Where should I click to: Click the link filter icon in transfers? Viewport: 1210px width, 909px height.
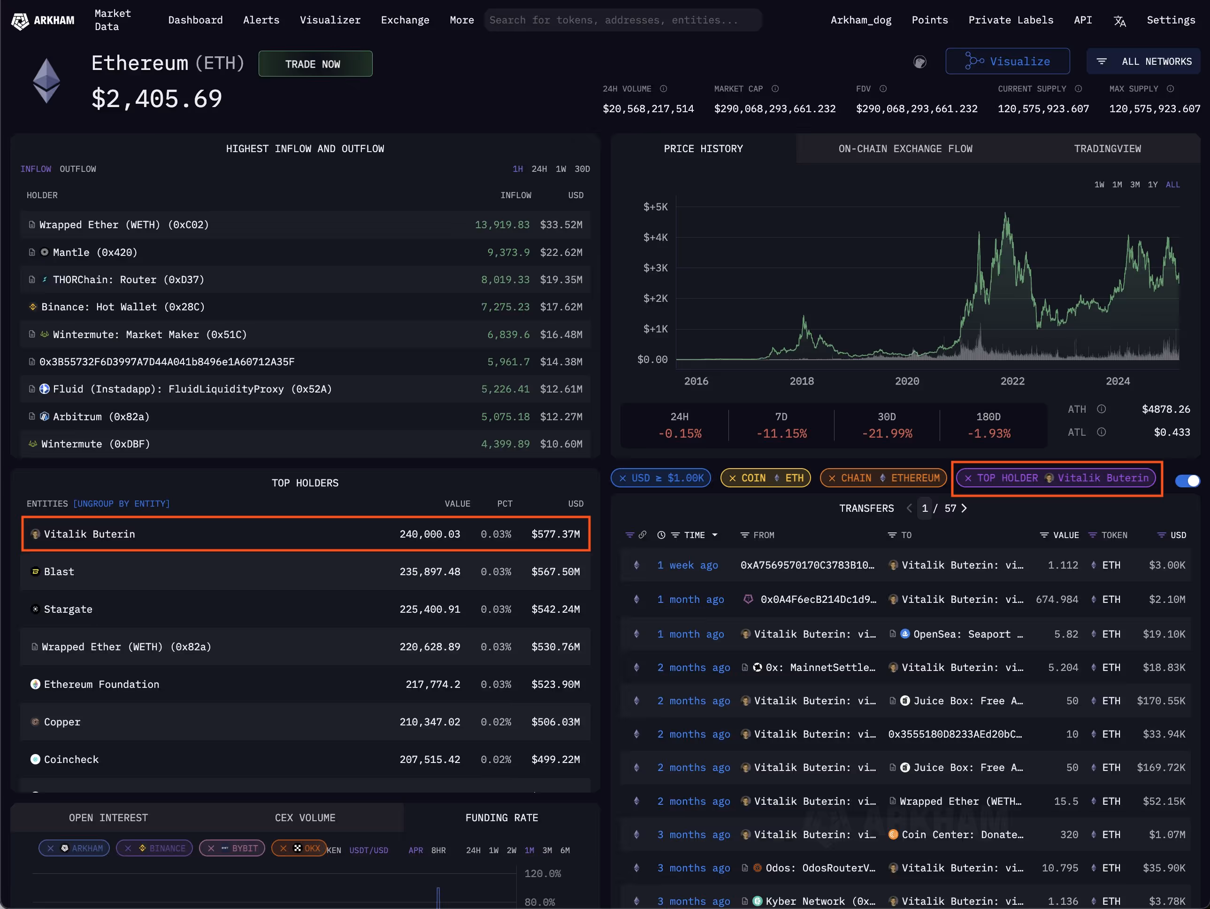pyautogui.click(x=642, y=535)
